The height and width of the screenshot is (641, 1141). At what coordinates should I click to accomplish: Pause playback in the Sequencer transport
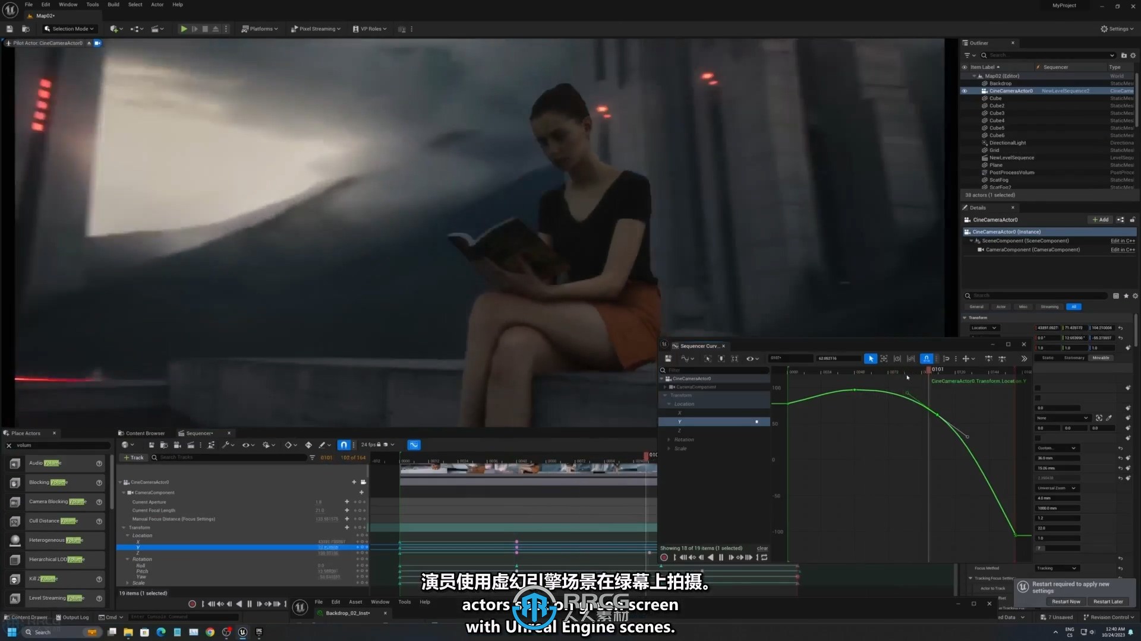tap(249, 604)
